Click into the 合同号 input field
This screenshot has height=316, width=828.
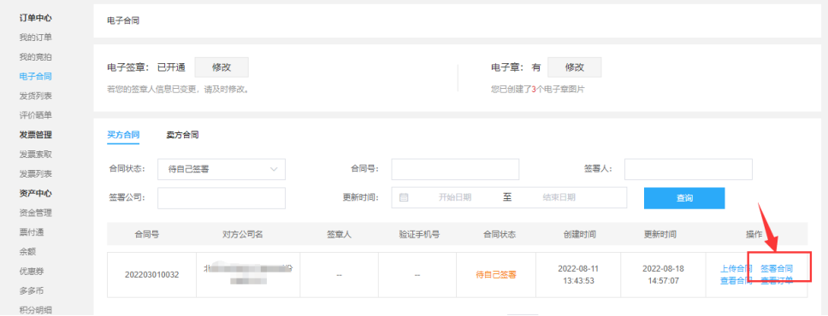tap(455, 169)
